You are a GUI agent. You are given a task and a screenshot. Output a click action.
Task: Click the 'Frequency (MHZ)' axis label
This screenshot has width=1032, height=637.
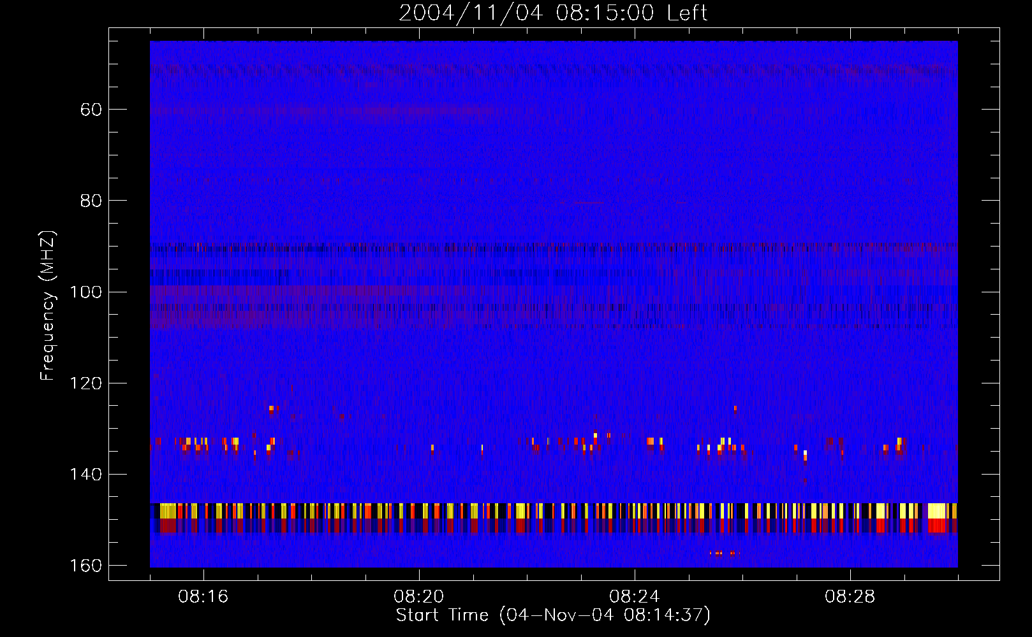(48, 306)
